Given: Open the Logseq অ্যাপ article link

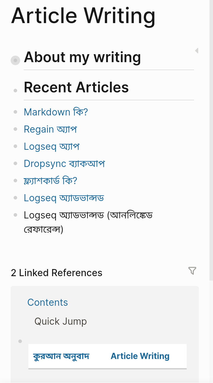Looking at the screenshot, I should tap(51, 147).
